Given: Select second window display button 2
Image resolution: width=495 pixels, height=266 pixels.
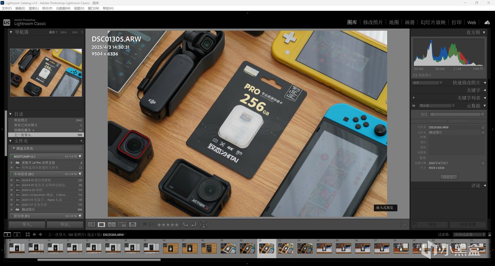Looking at the screenshot, I should pos(17,234).
